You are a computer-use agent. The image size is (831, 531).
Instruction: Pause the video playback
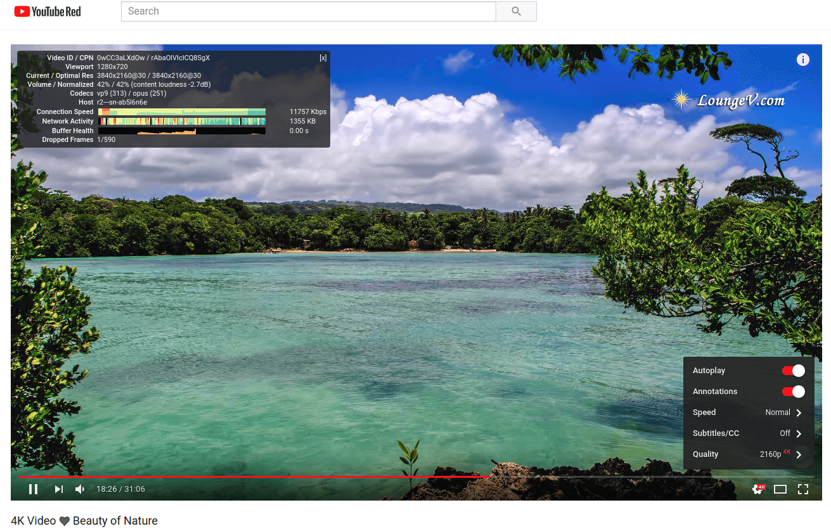point(34,489)
